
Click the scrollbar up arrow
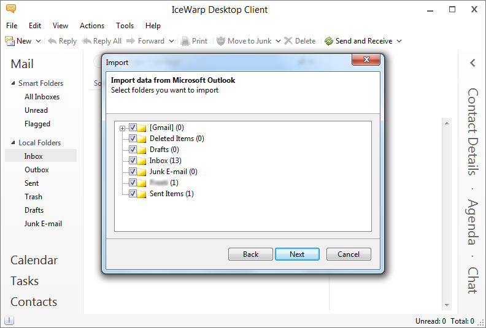447,123
